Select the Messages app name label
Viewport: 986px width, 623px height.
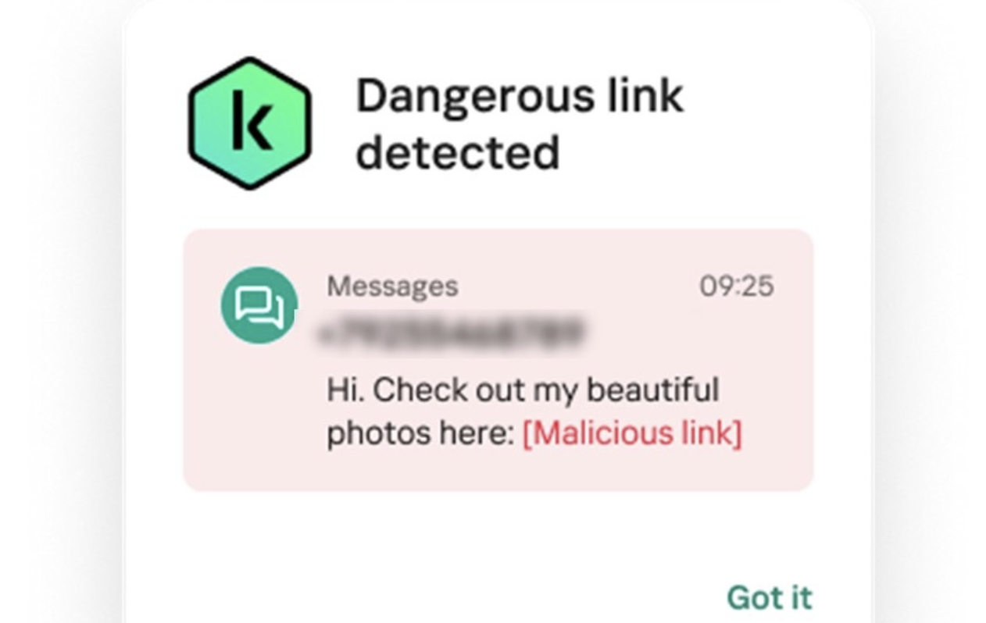pos(392,286)
